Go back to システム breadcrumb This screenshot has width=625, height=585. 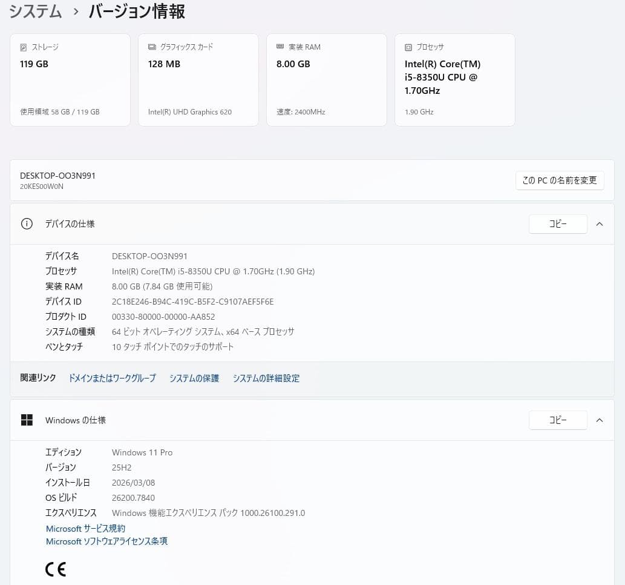[36, 11]
